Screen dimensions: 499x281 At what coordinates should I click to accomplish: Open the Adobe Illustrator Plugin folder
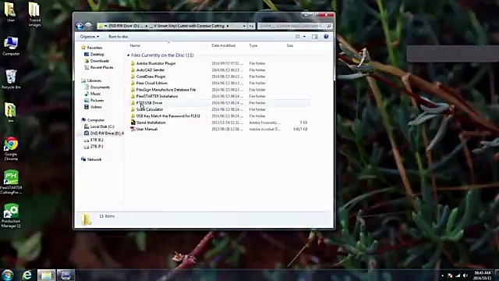click(156, 63)
